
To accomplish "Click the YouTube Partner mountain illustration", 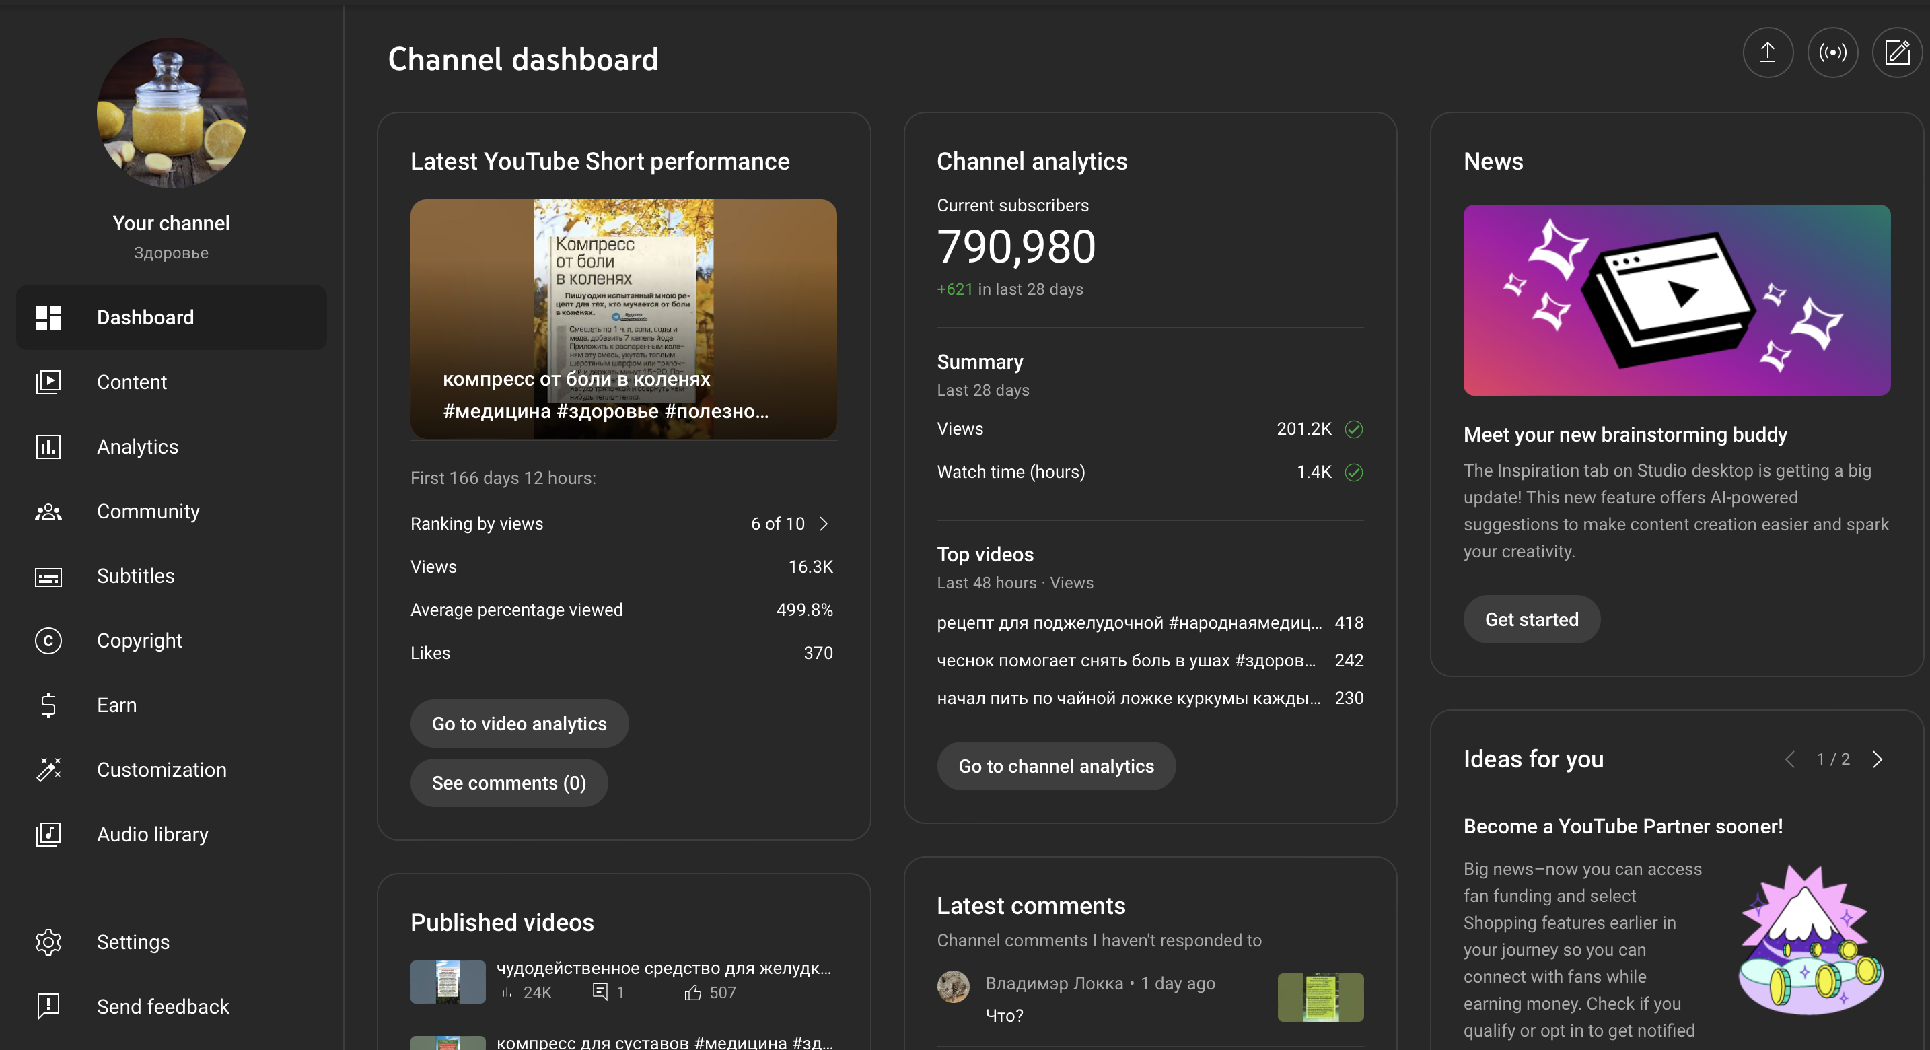I will [1811, 940].
